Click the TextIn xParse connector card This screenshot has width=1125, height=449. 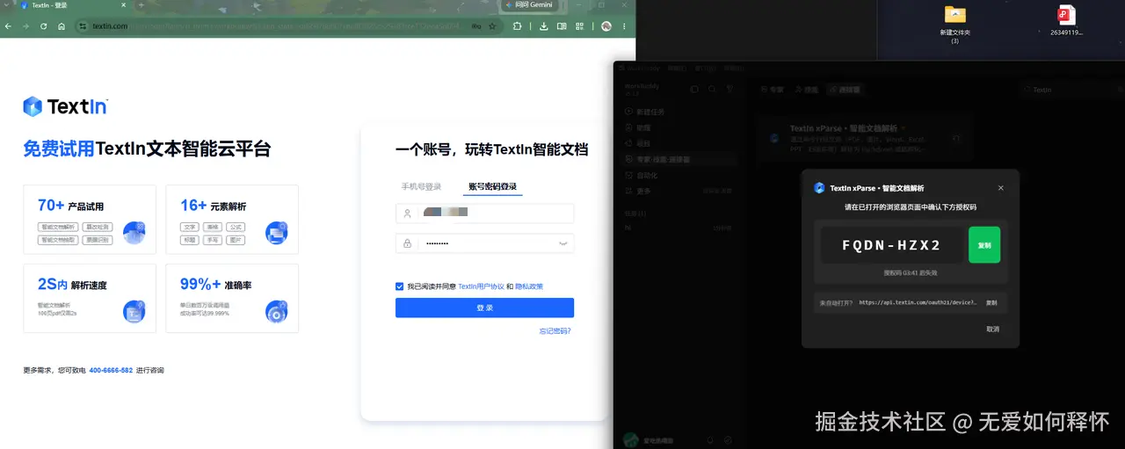(x=865, y=138)
